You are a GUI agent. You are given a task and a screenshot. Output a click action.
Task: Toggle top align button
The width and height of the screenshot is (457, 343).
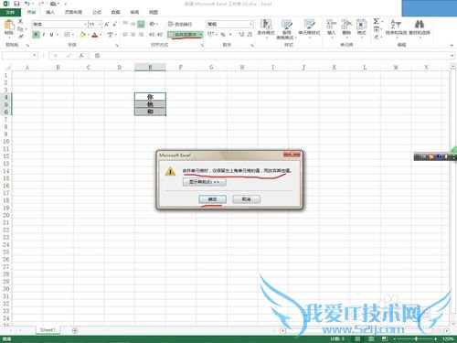tap(125, 24)
